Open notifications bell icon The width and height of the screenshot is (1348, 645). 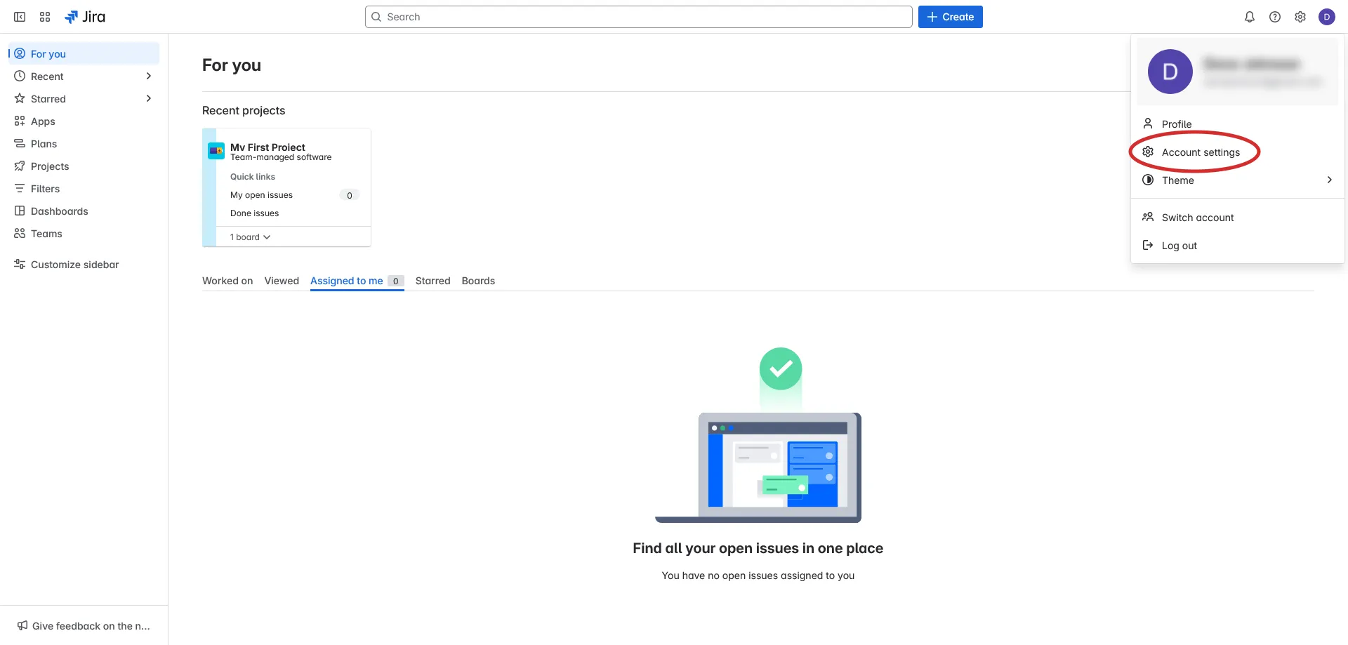pos(1249,17)
